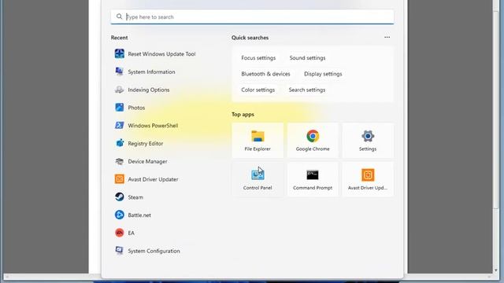This screenshot has width=504, height=283.
Task: Open Settings gear in Top apps
Action: pos(368,140)
